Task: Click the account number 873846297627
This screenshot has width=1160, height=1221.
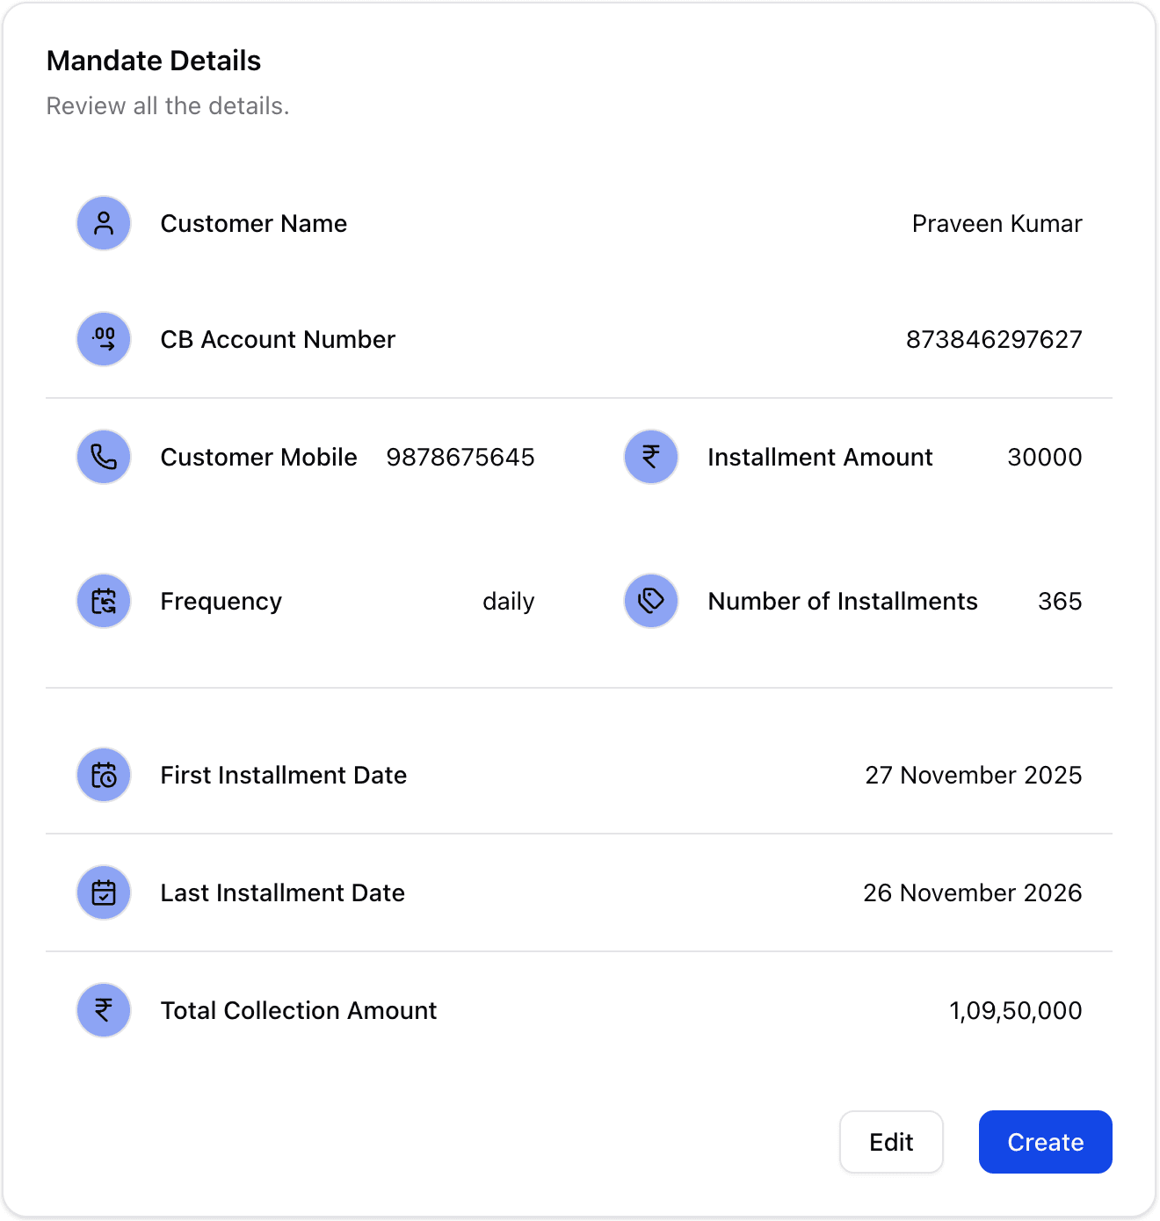Action: coord(994,340)
